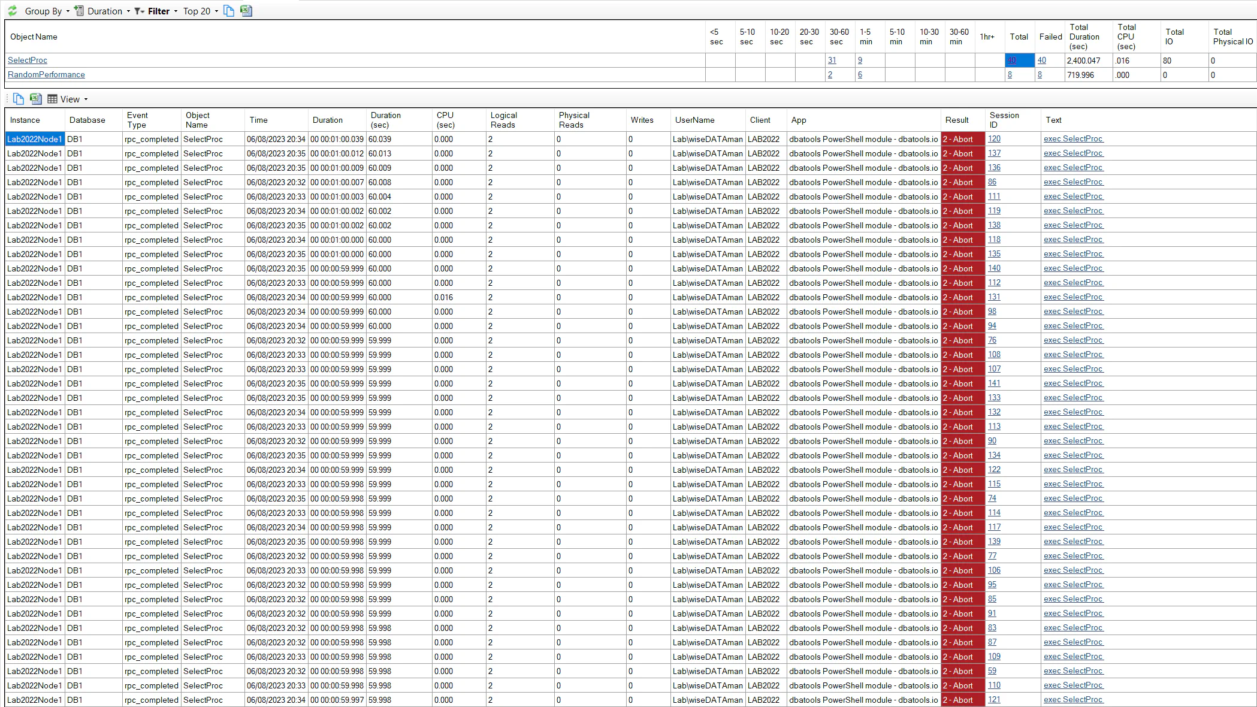The image size is (1257, 707).
Task: Open the RandomPerformance object link
Action: [x=46, y=74]
